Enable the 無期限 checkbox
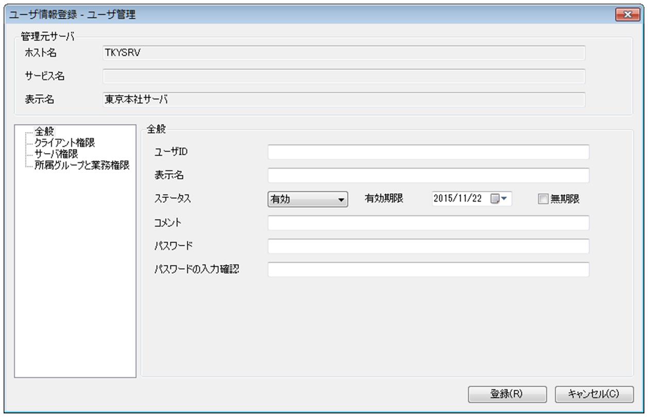The width and height of the screenshot is (648, 417). coord(542,199)
